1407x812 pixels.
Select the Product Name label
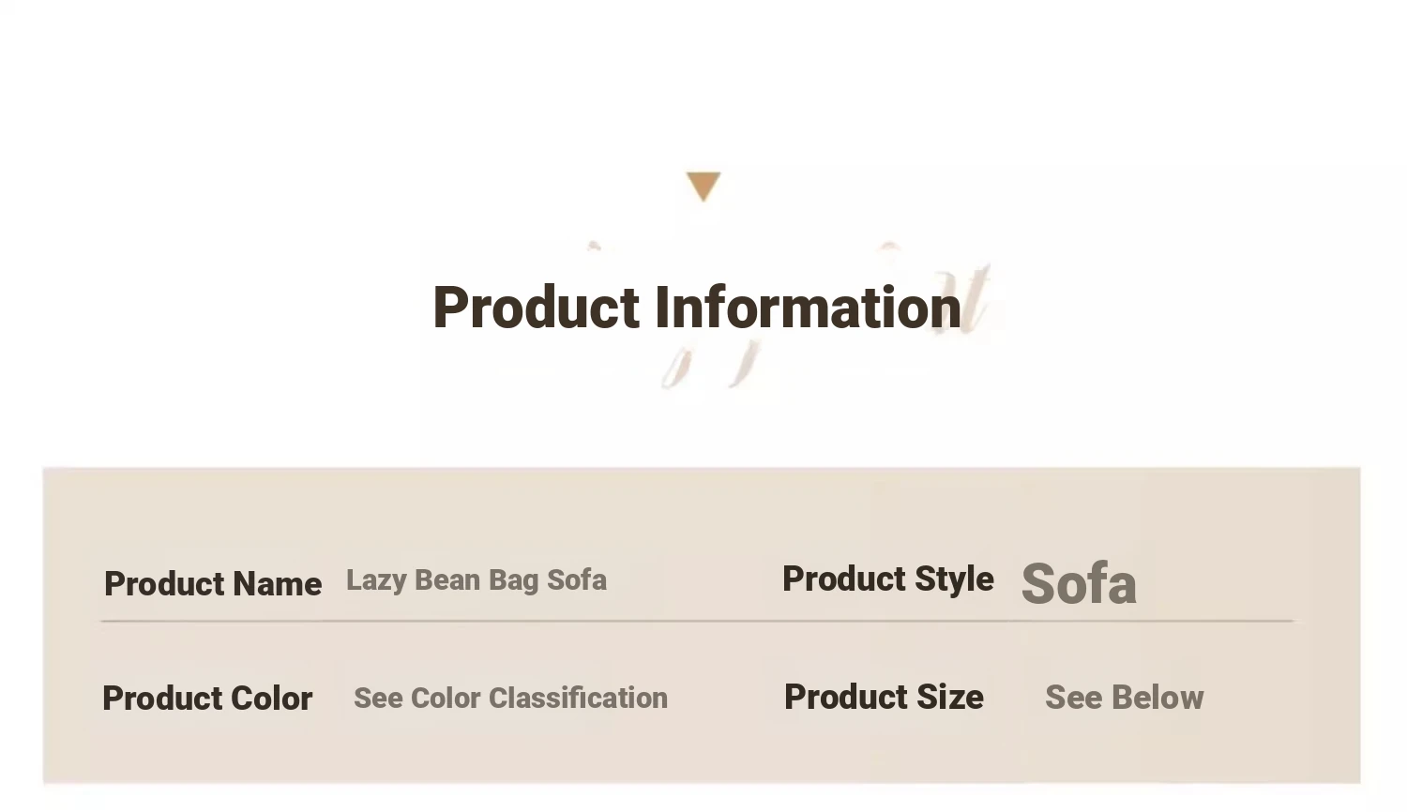click(213, 583)
